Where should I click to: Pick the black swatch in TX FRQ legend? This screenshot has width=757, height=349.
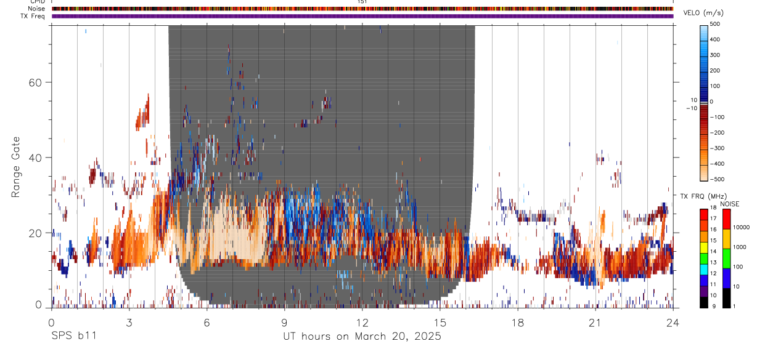coord(704,302)
